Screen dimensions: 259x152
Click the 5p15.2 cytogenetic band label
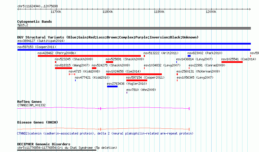pos(23,25)
